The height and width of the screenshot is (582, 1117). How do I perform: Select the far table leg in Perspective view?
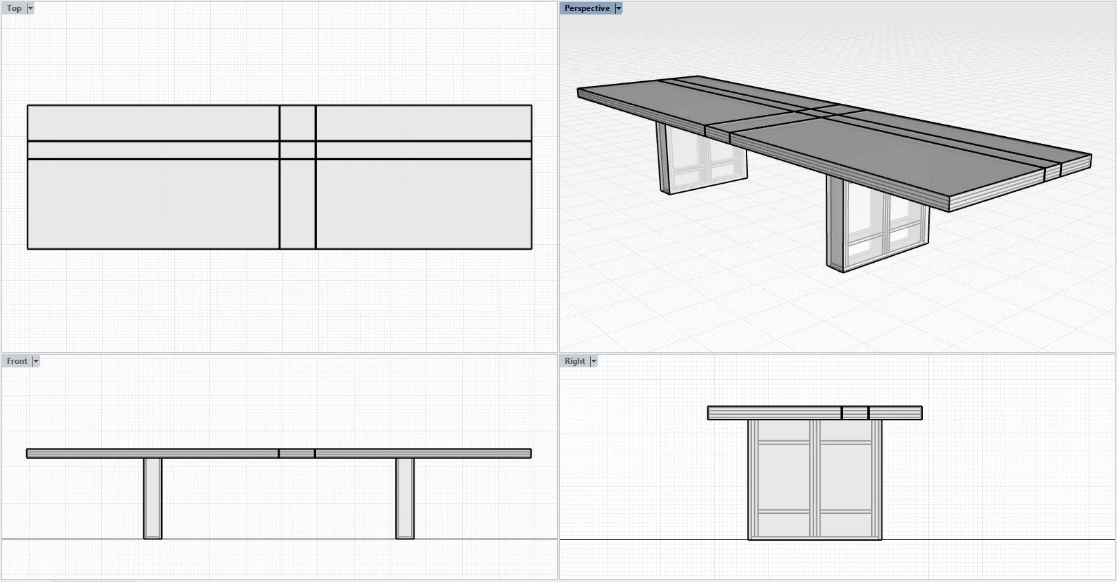coord(701,159)
